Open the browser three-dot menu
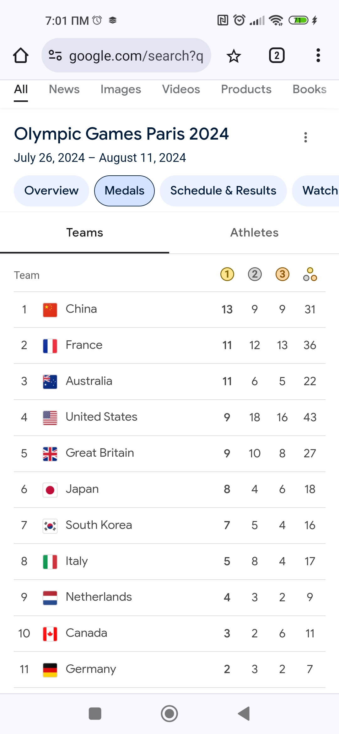 (318, 56)
